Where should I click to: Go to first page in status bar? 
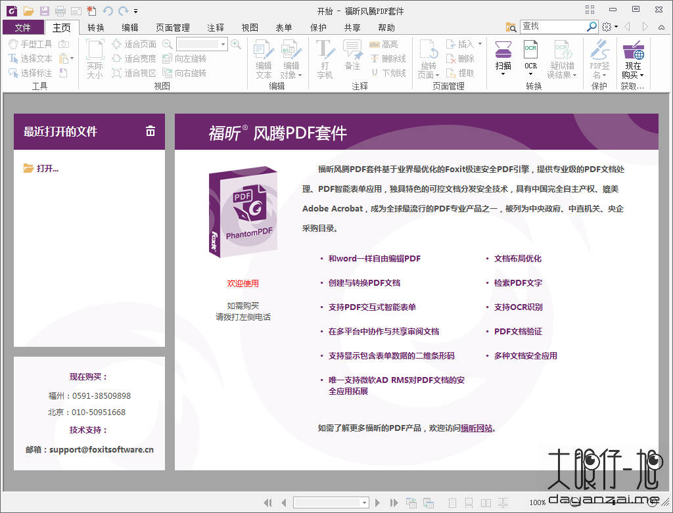268,502
